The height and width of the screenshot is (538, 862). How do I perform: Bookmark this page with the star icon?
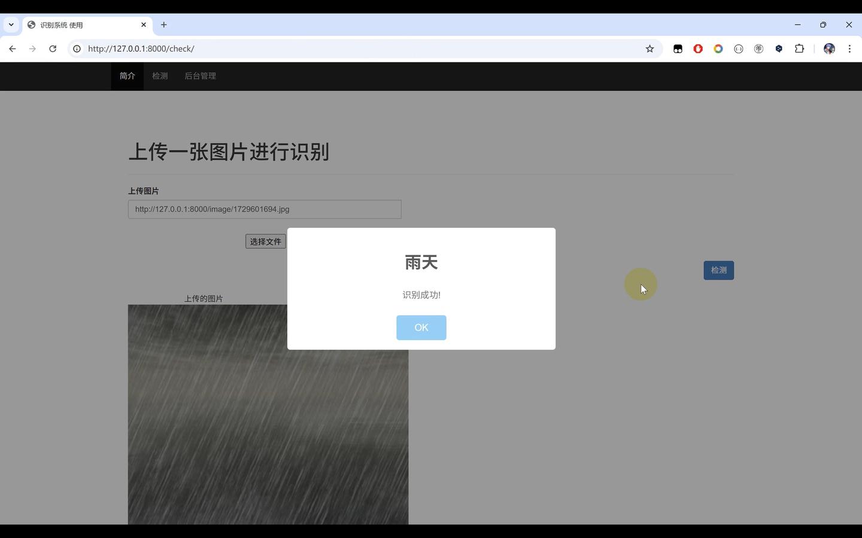[649, 48]
